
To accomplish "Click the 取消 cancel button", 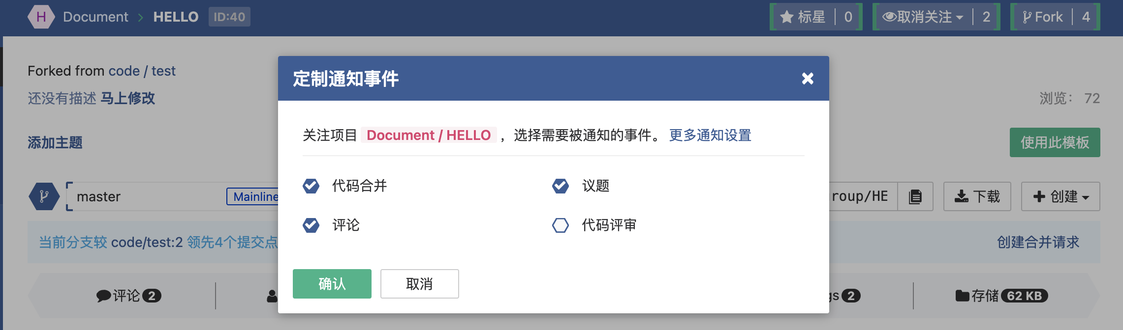I will (419, 284).
